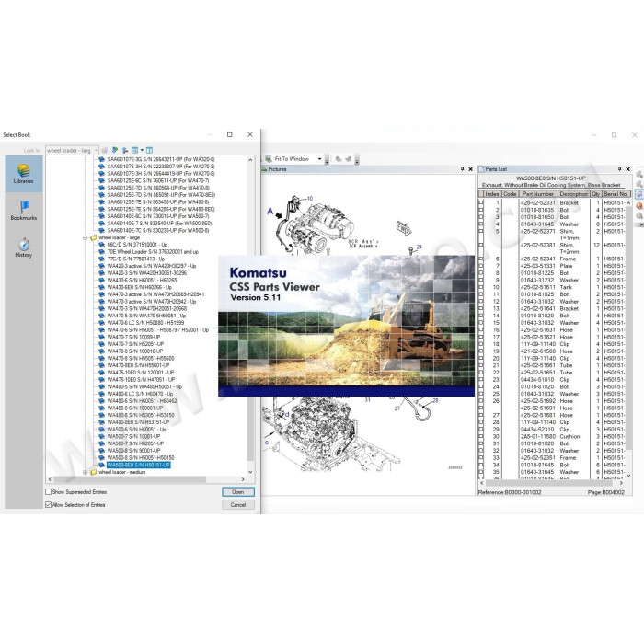Click the first greyed icon after Fit To Window
The image size is (644, 644).
tap(339, 159)
